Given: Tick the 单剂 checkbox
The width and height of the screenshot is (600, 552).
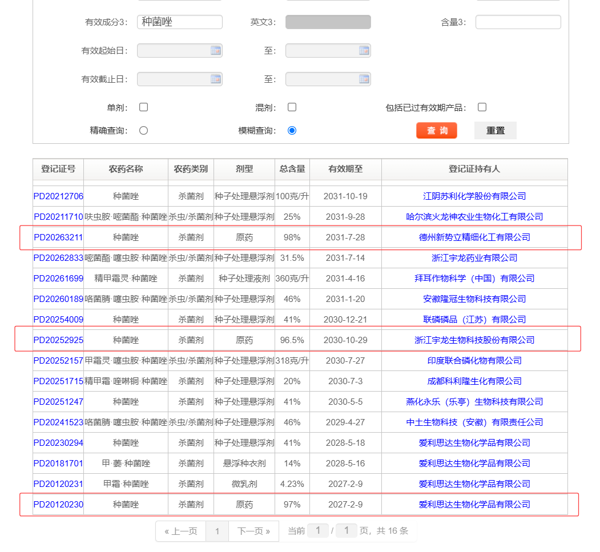Looking at the screenshot, I should pyautogui.click(x=143, y=107).
